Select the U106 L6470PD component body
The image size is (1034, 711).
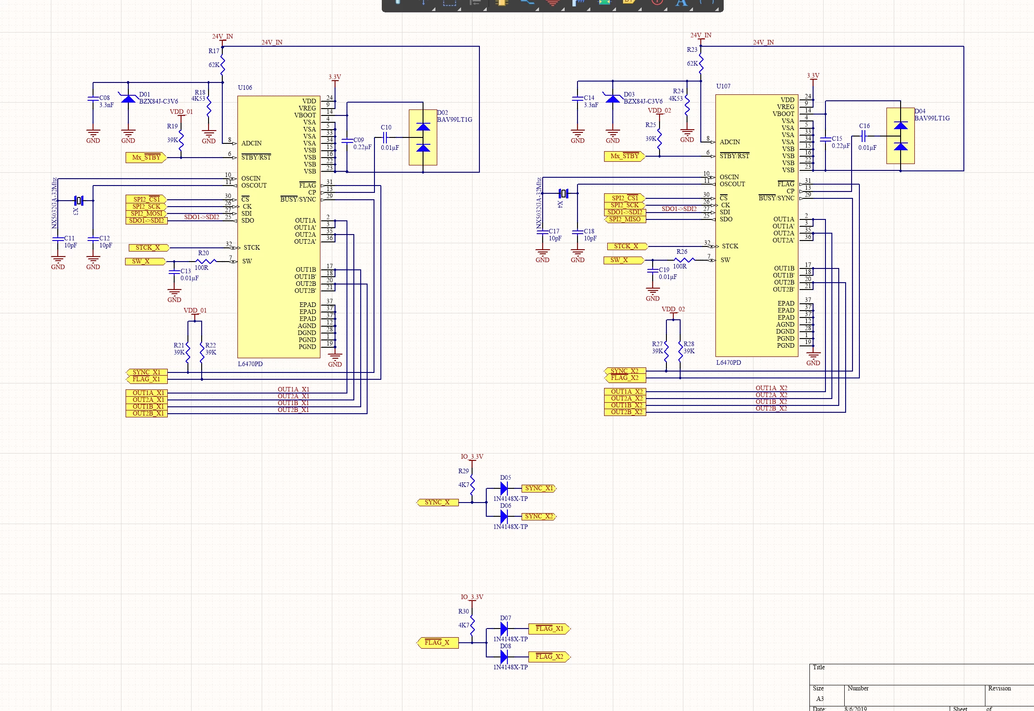coord(279,227)
